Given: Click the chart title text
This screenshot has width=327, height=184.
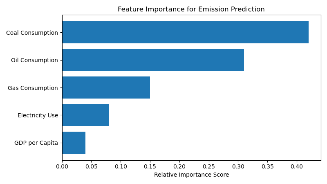Looking at the screenshot, I should 191,9.
